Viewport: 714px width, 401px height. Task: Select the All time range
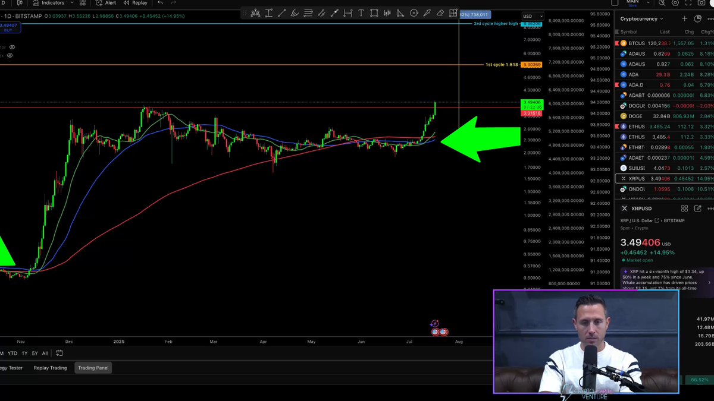(x=45, y=353)
